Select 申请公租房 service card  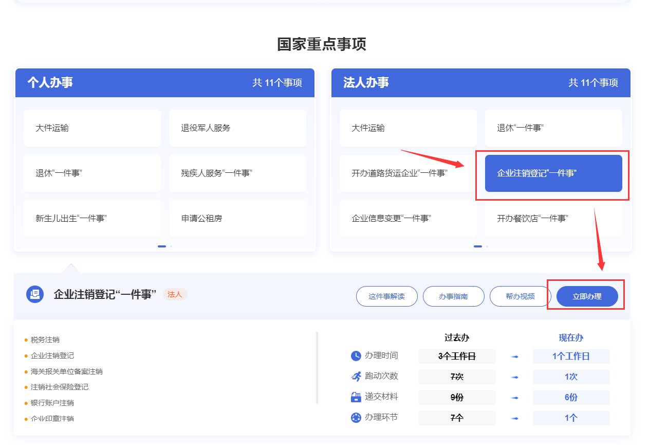coord(237,219)
